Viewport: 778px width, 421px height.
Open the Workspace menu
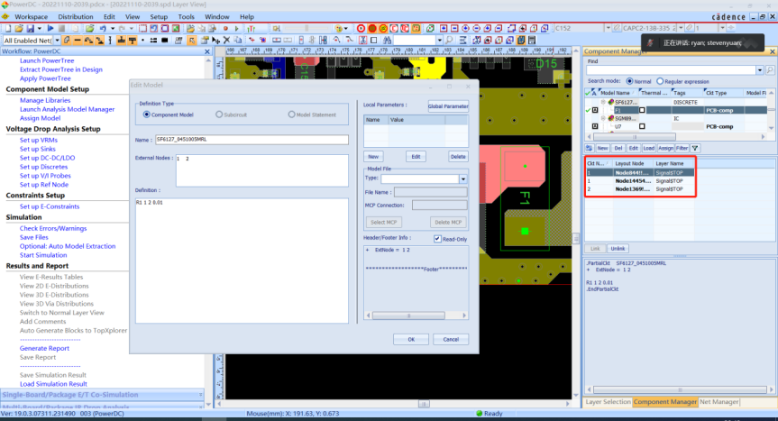(x=31, y=17)
